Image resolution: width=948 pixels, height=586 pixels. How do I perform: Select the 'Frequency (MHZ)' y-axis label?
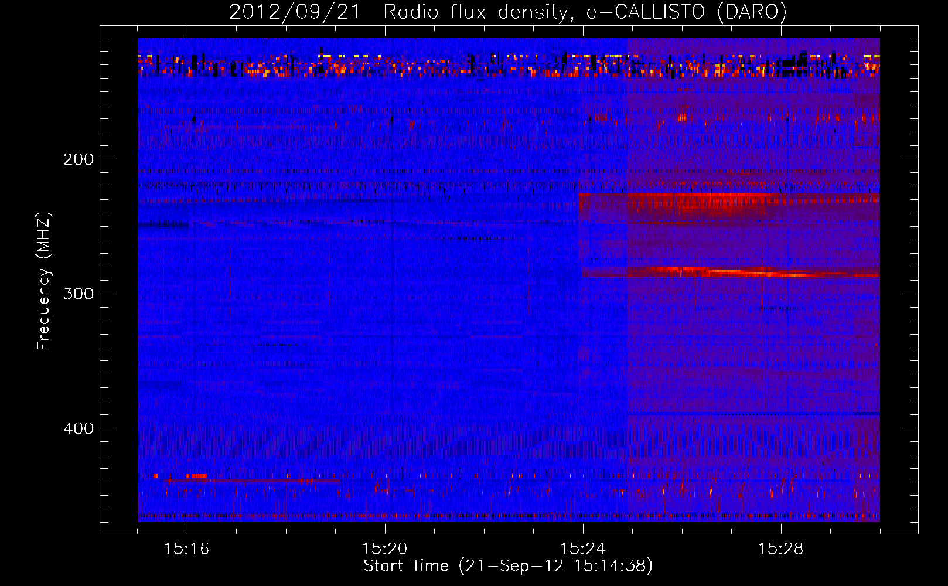44,281
